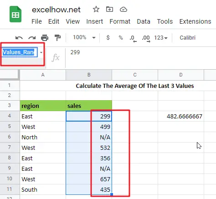Select column D header

click(x=181, y=75)
